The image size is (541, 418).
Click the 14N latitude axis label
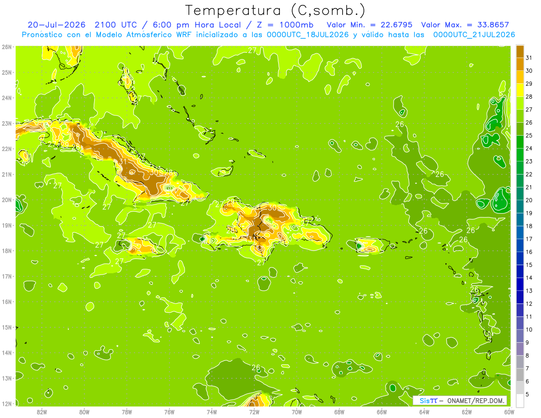(x=7, y=353)
